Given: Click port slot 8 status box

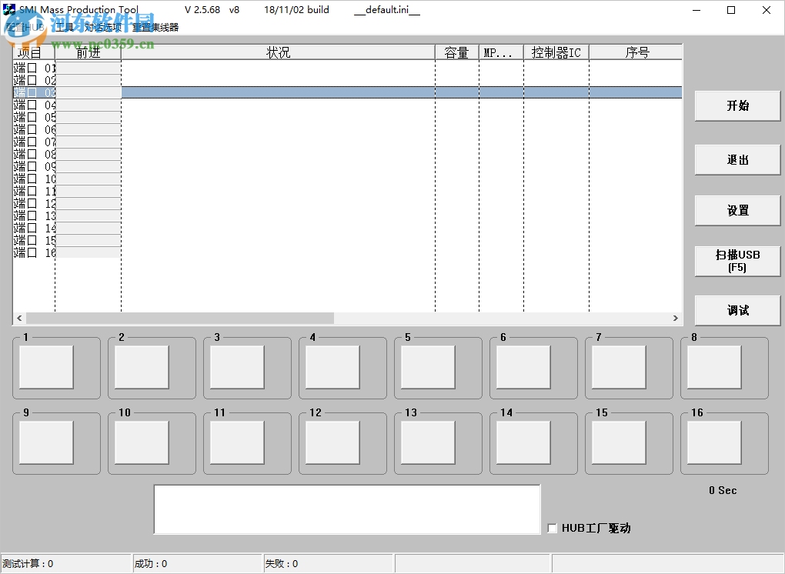Looking at the screenshot, I should [x=714, y=367].
